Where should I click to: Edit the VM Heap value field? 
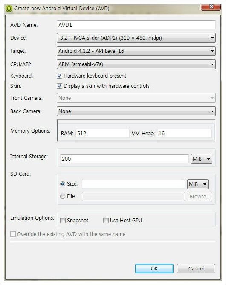184,134
